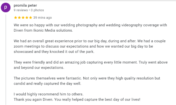Screen dimensions: 176x105
Task: Click the first gold rating star
Action: pos(16,18)
